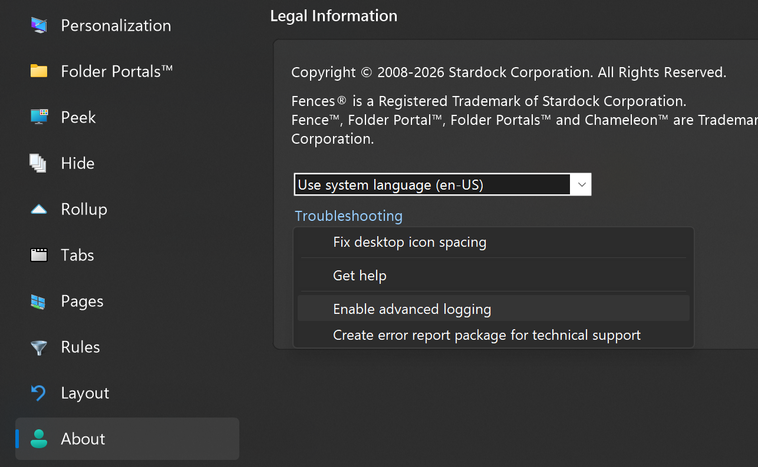Collapse the Troubleshooting section header
This screenshot has width=758, height=467.
point(348,216)
